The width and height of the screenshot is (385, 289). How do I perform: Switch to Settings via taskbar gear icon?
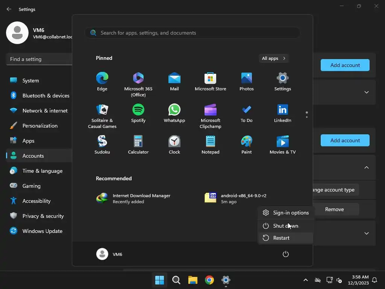226,280
